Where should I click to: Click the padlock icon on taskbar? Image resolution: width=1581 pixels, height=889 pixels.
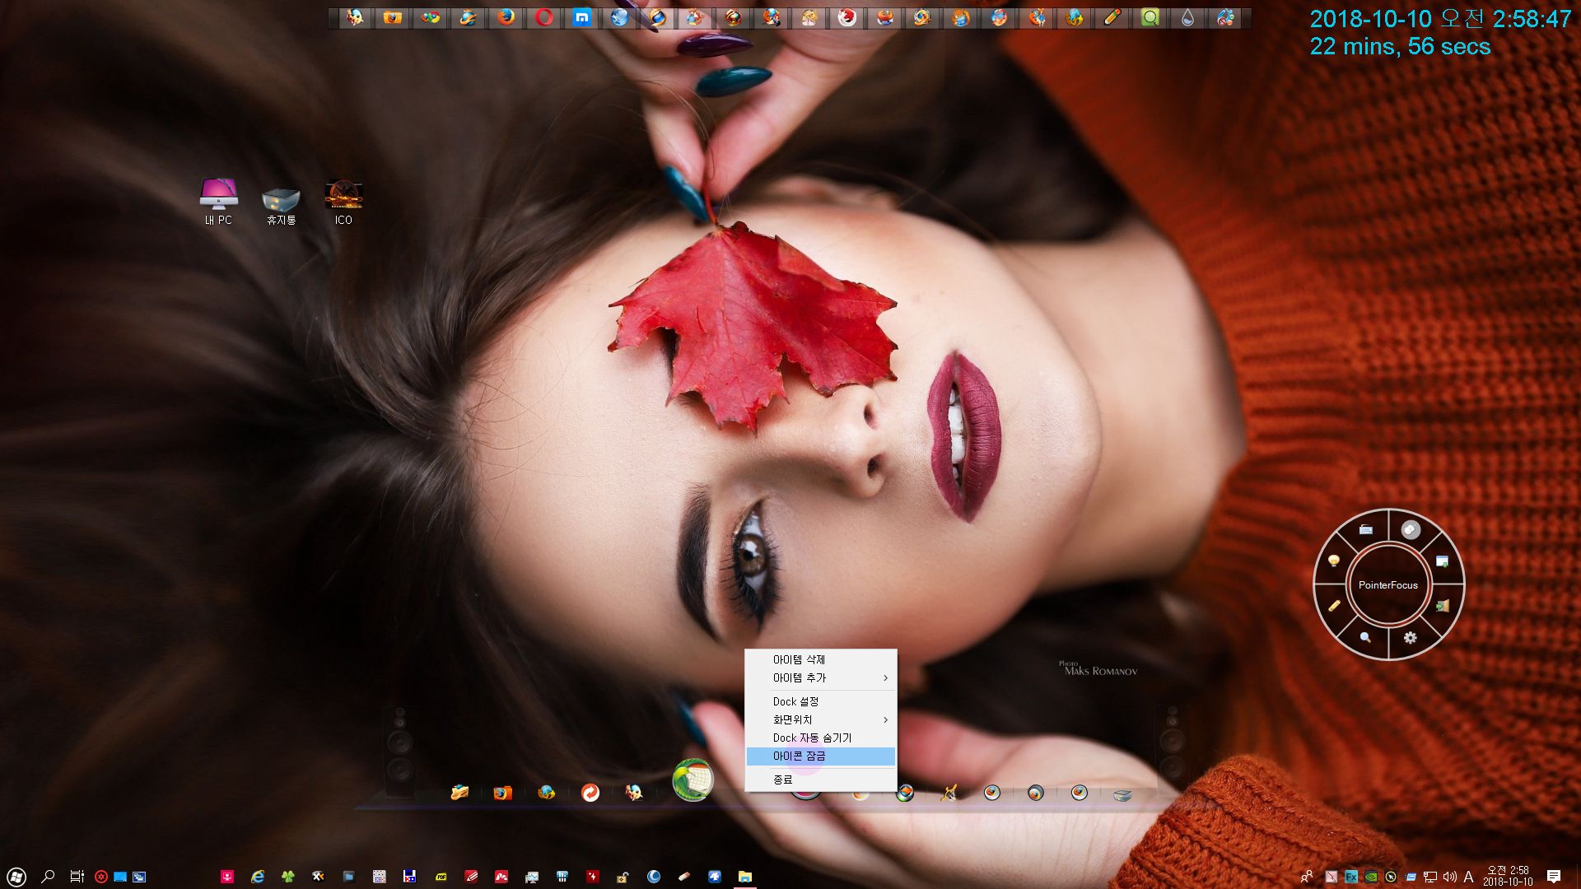pyautogui.click(x=623, y=877)
